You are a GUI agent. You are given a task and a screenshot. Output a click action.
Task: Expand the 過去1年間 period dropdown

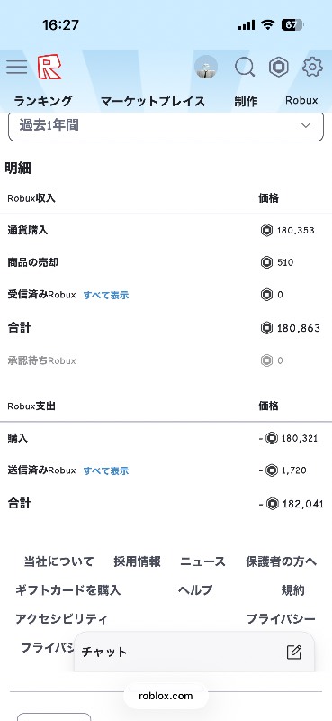tap(166, 125)
